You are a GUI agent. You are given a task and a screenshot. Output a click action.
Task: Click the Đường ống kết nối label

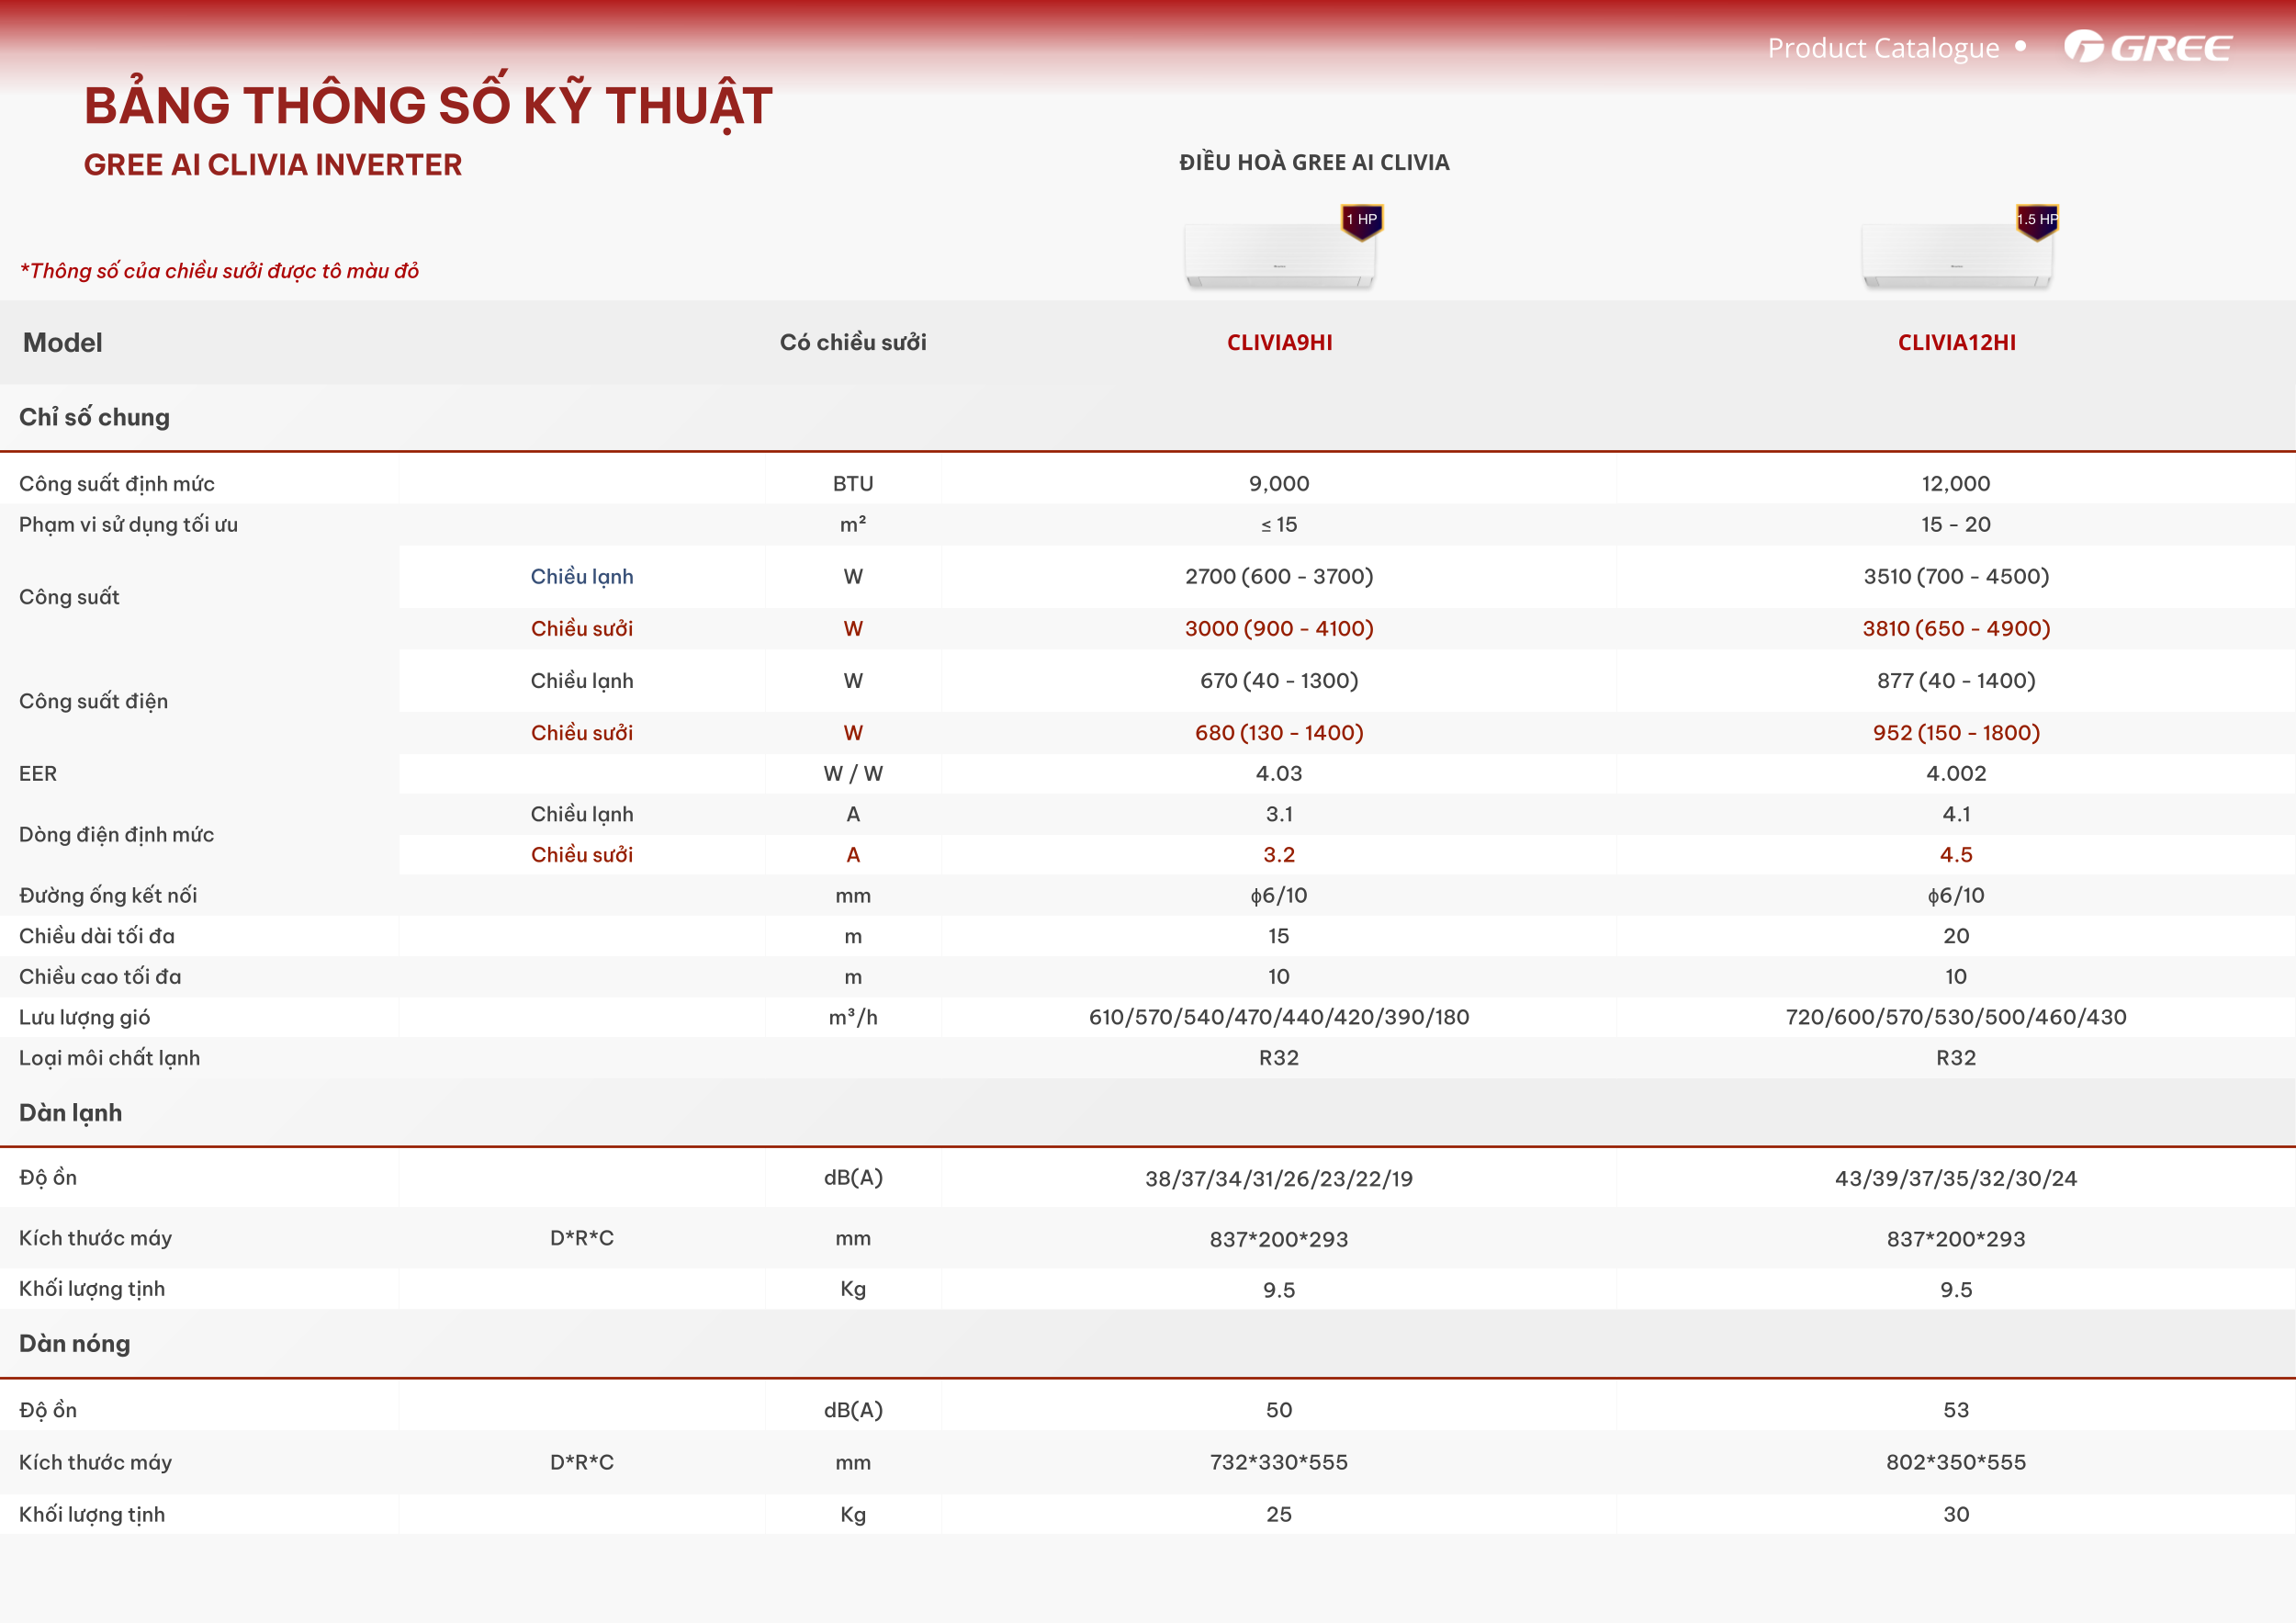pyautogui.click(x=108, y=896)
